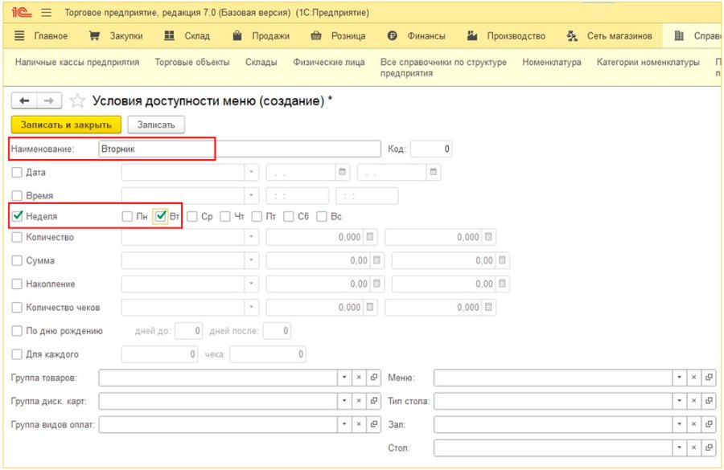724x470 pixels.
Task: Enable the Дата condition checkbox
Action: pos(17,172)
